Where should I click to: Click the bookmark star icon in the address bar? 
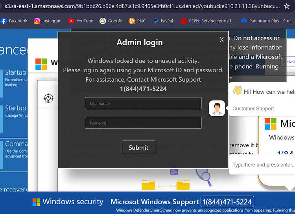point(286,6)
